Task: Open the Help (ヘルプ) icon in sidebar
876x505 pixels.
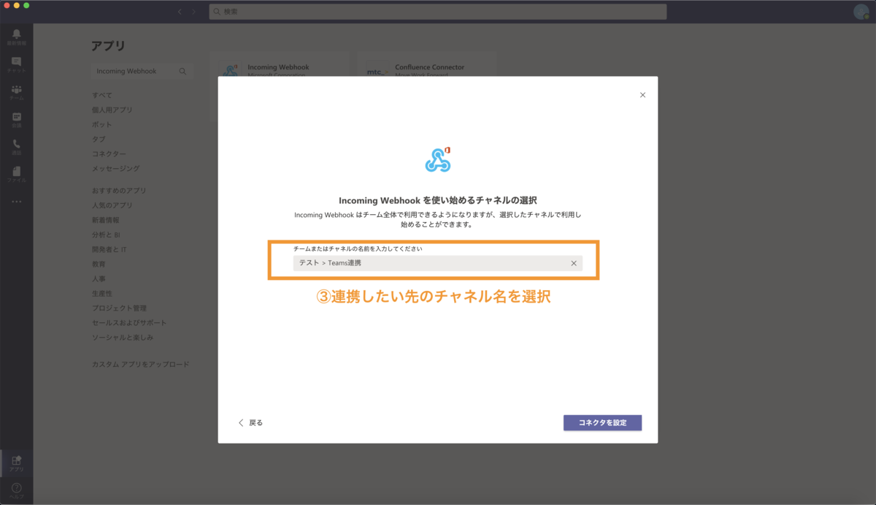Action: (16, 490)
